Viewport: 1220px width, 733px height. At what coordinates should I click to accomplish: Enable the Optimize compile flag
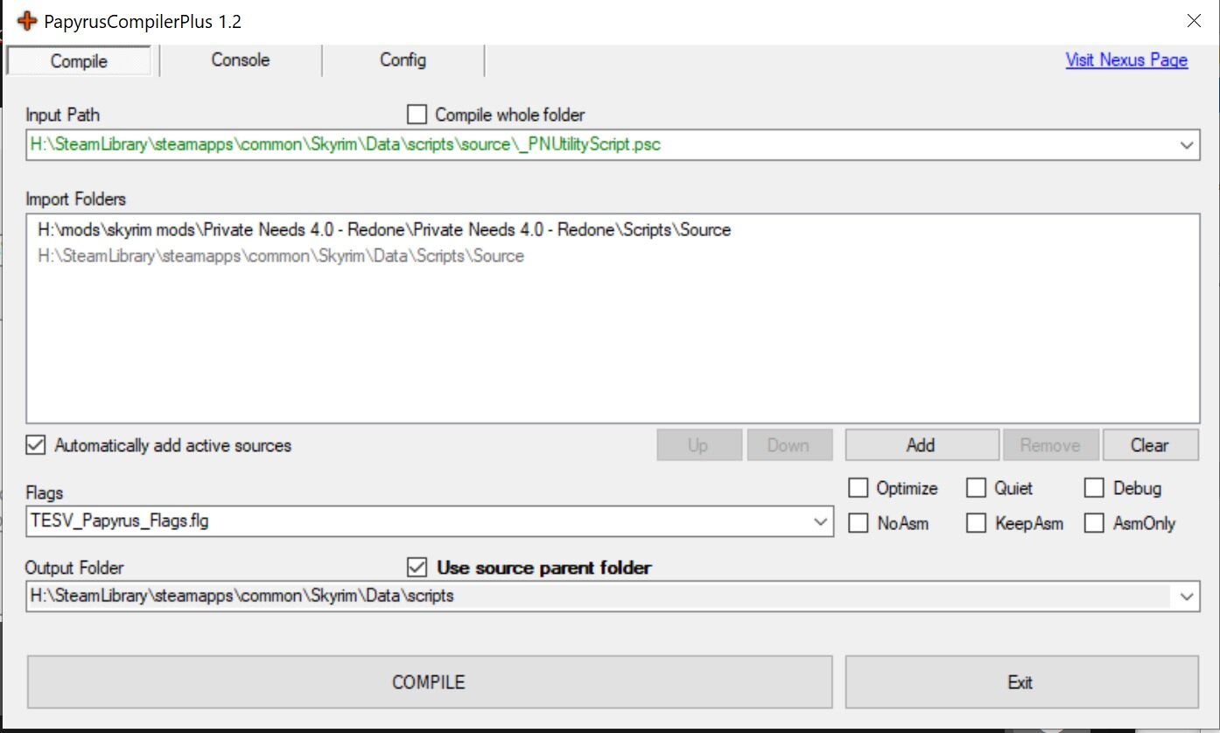[x=858, y=487]
